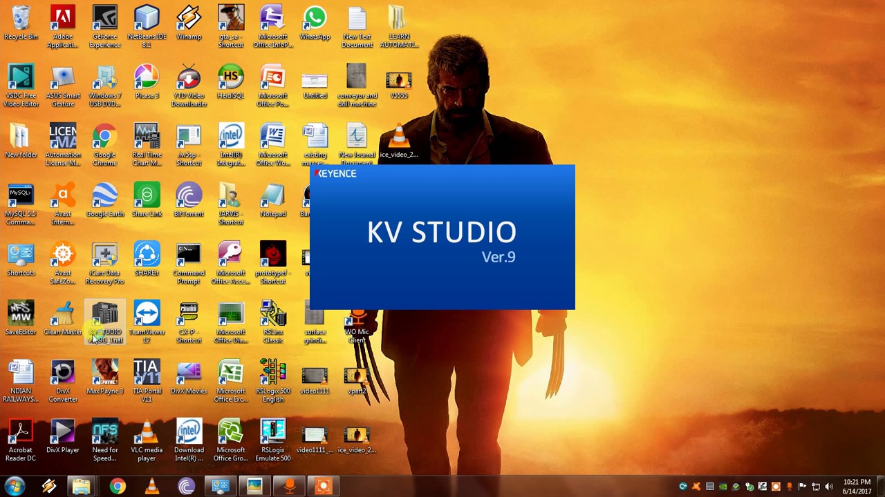
Task: Launch Microsoft Office Access shortcut
Action: pos(231,264)
